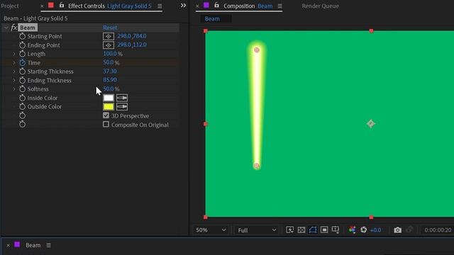Expand the Starting Thickness property

tap(14, 72)
